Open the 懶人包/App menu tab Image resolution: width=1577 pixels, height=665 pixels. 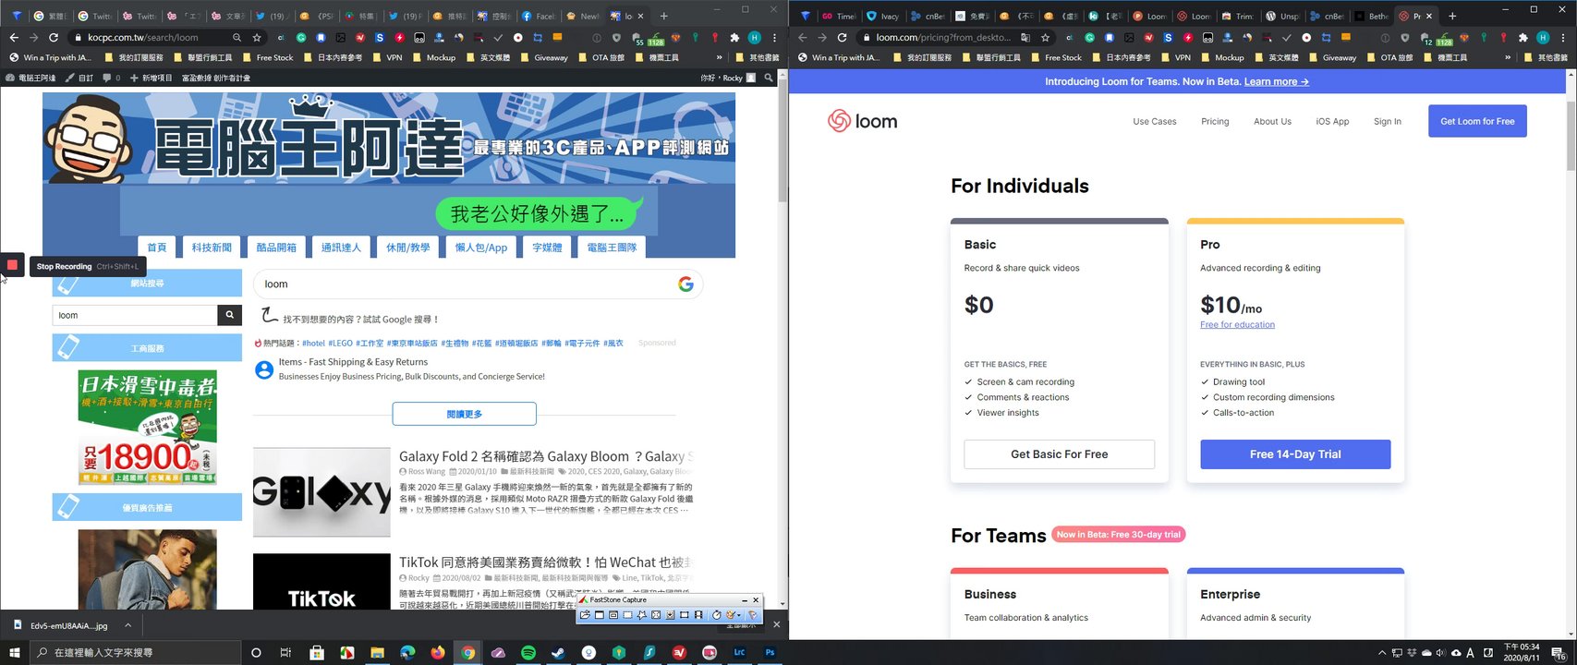(481, 248)
